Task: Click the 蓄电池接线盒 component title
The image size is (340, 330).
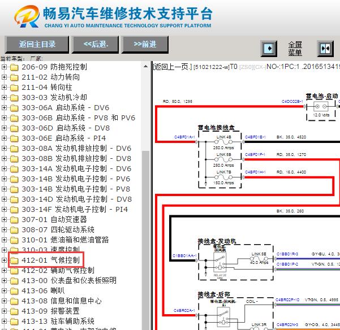Action: 216,128
